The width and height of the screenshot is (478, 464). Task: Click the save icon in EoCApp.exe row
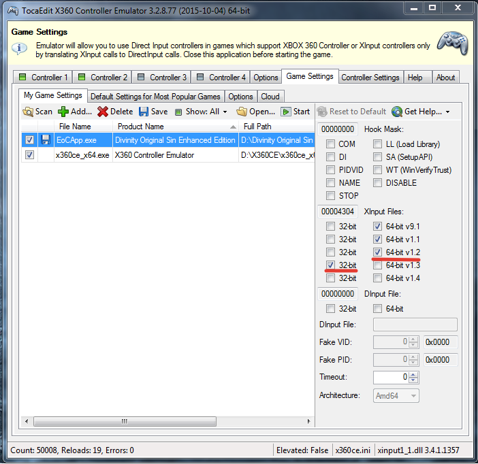[46, 140]
